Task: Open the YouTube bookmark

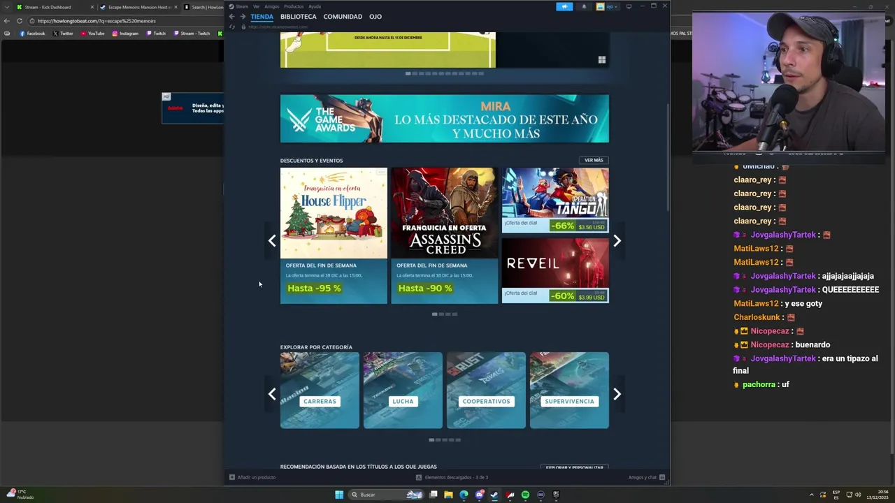Action: pyautogui.click(x=93, y=34)
